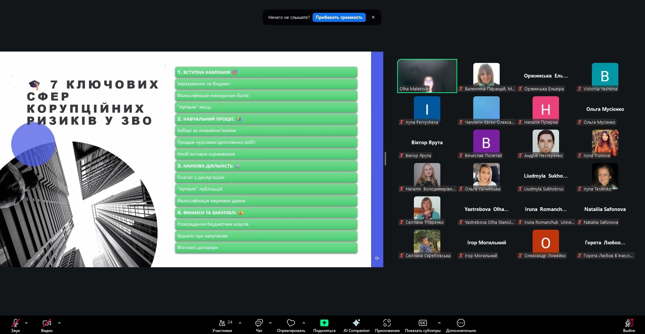Unmute microphone with the Звук button
This screenshot has height=334, width=645.
click(16, 325)
